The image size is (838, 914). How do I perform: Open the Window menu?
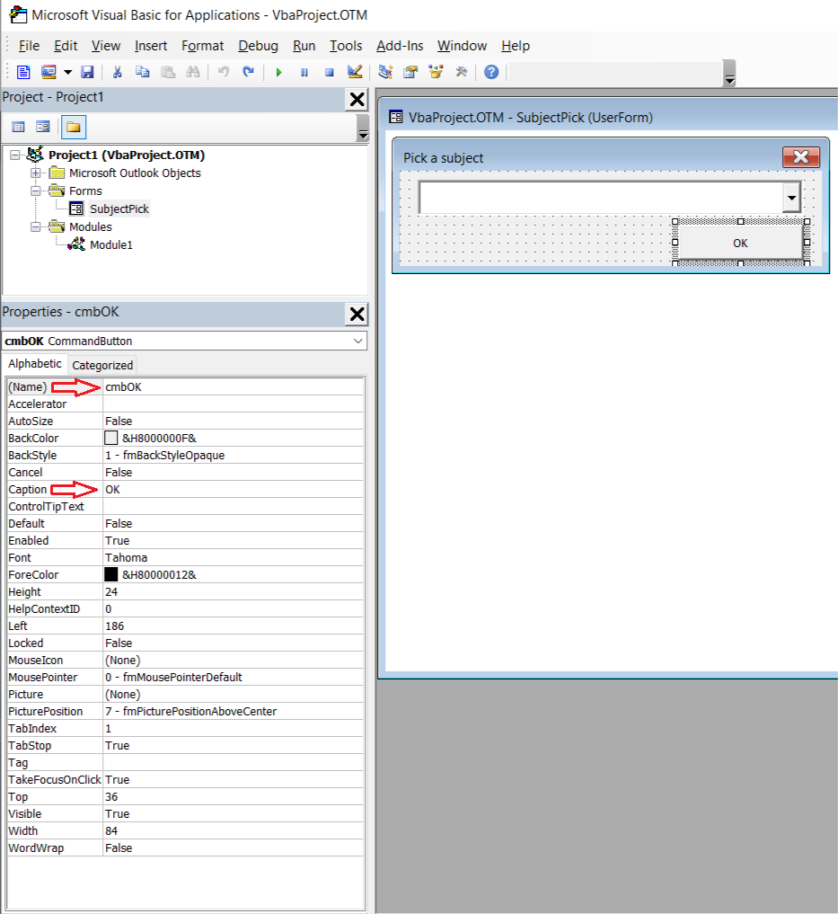(463, 46)
